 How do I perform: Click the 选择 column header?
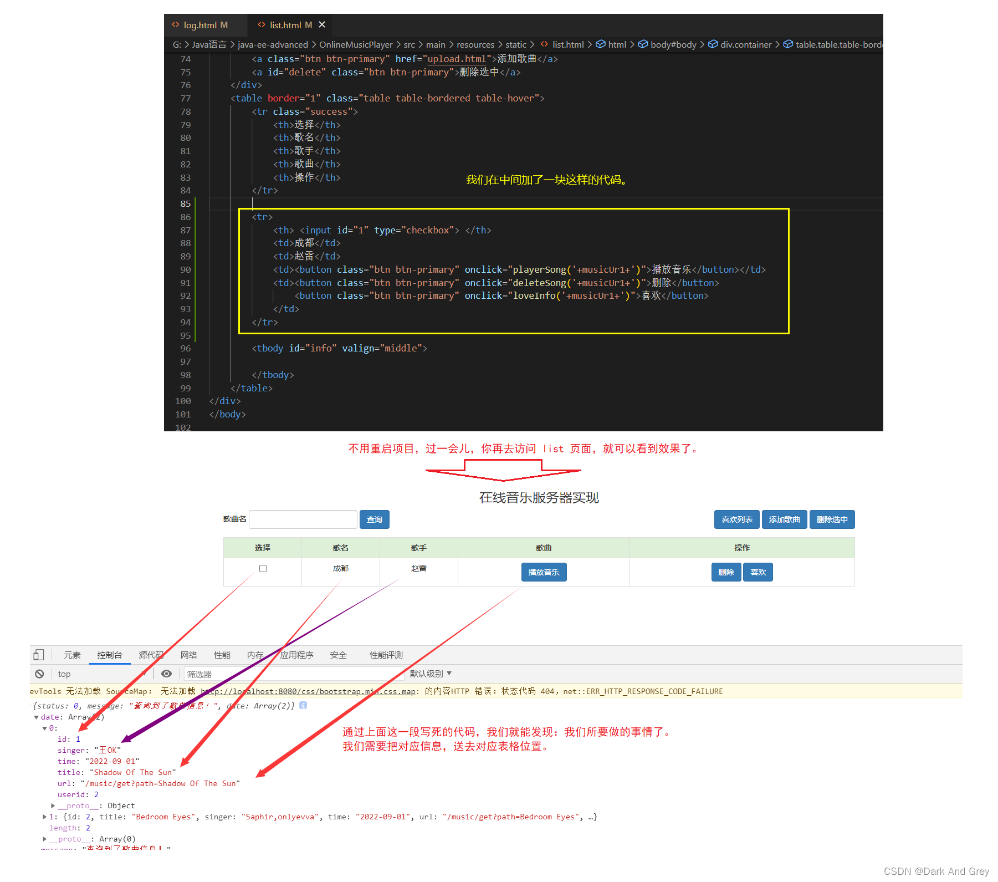point(263,548)
